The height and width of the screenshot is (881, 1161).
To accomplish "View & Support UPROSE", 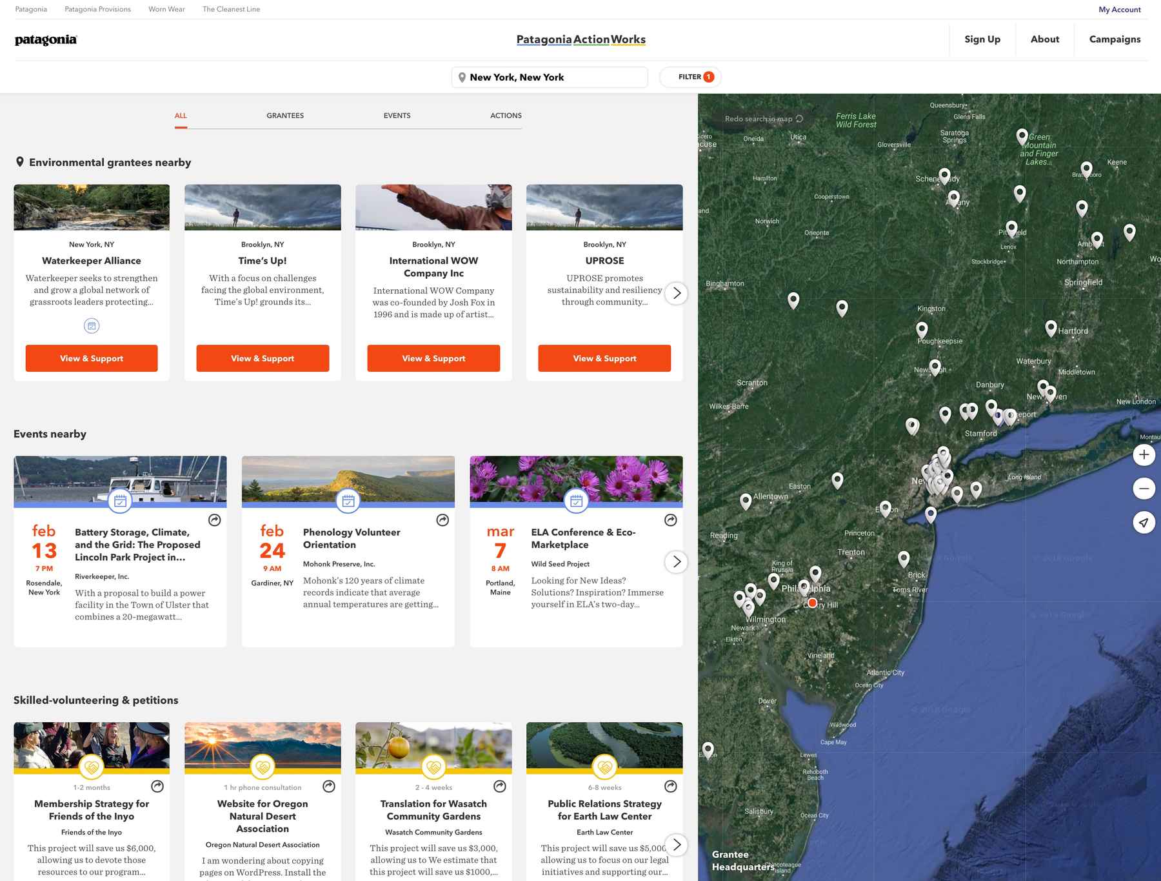I will tap(604, 358).
